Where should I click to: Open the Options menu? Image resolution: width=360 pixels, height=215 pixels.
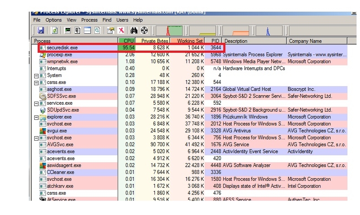[53, 20]
